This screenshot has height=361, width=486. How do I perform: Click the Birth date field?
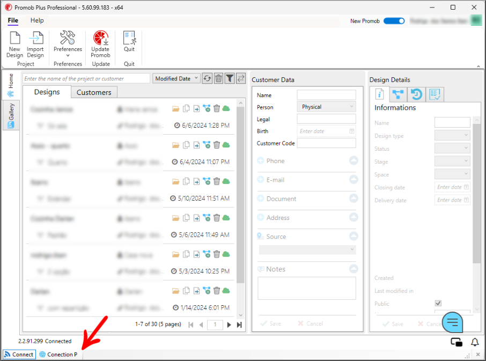coord(326,131)
